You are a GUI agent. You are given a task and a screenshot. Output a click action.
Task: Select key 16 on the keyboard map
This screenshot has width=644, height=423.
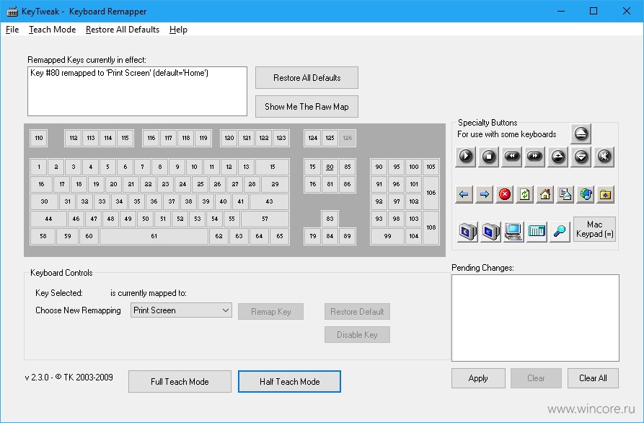(x=41, y=184)
